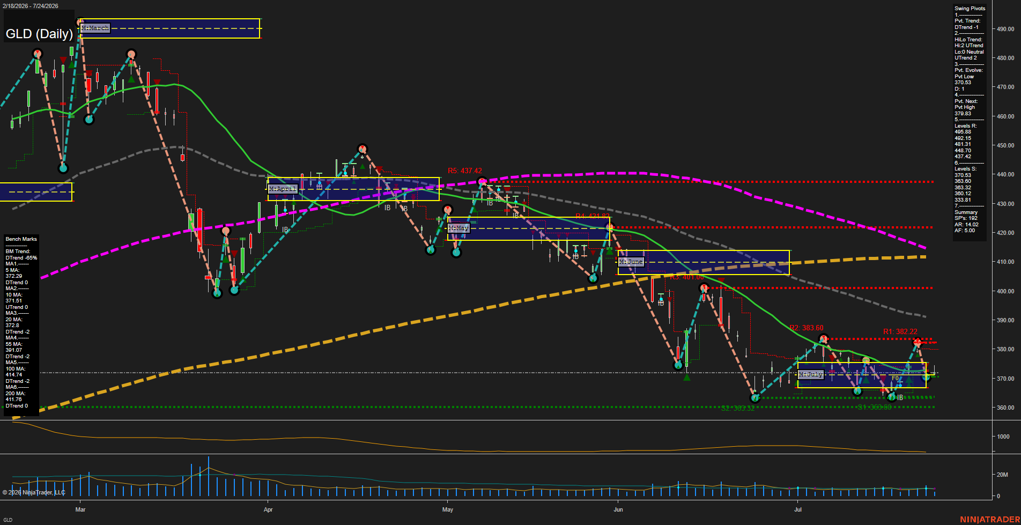Click the GLD (Daily) chart title
This screenshot has width=1021, height=525.
point(39,34)
